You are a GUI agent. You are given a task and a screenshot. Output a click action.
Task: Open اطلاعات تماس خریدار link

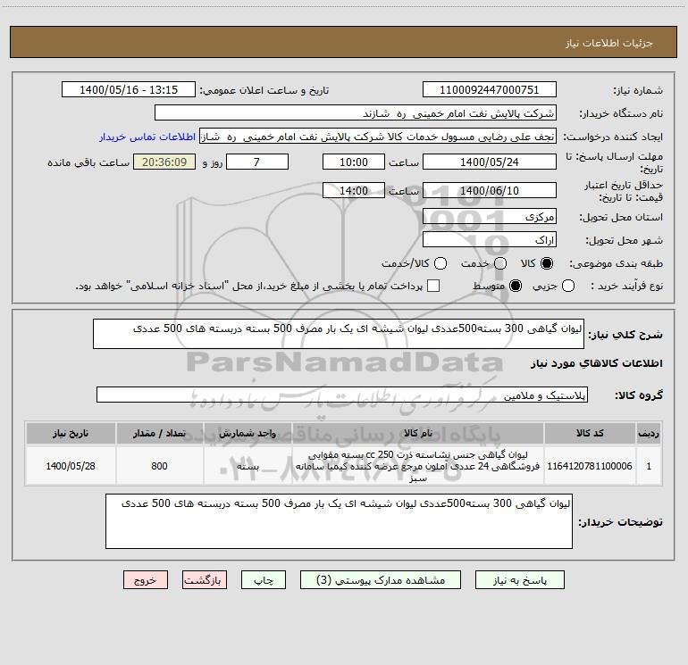[x=147, y=137]
